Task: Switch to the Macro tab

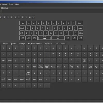Action: tap(63, 44)
